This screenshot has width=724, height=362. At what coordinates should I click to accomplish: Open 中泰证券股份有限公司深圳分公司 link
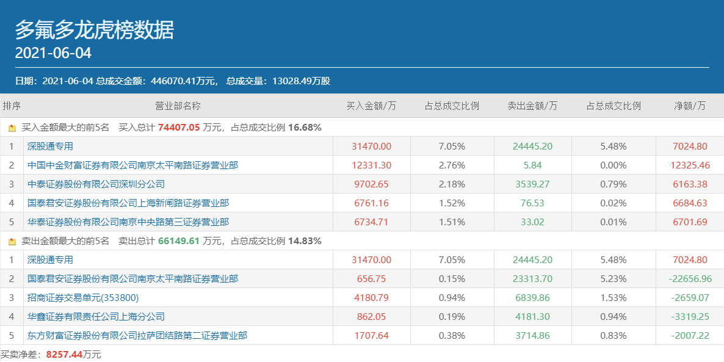coord(96,184)
